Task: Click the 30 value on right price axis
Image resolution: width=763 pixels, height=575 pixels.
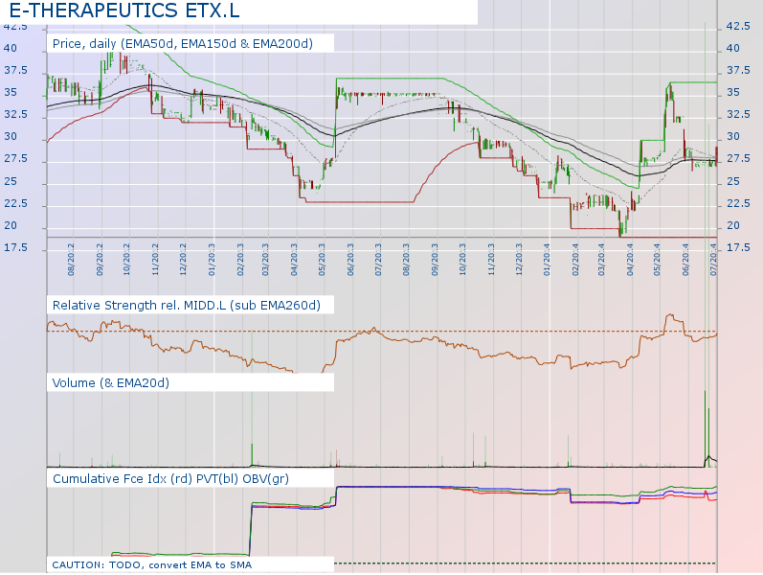Action: point(732,137)
